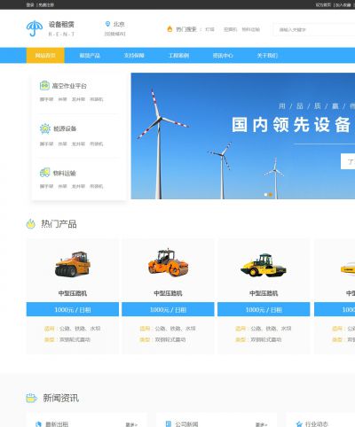Open the 关于我们 navigation tab
The height and width of the screenshot is (427, 355).
point(267,56)
